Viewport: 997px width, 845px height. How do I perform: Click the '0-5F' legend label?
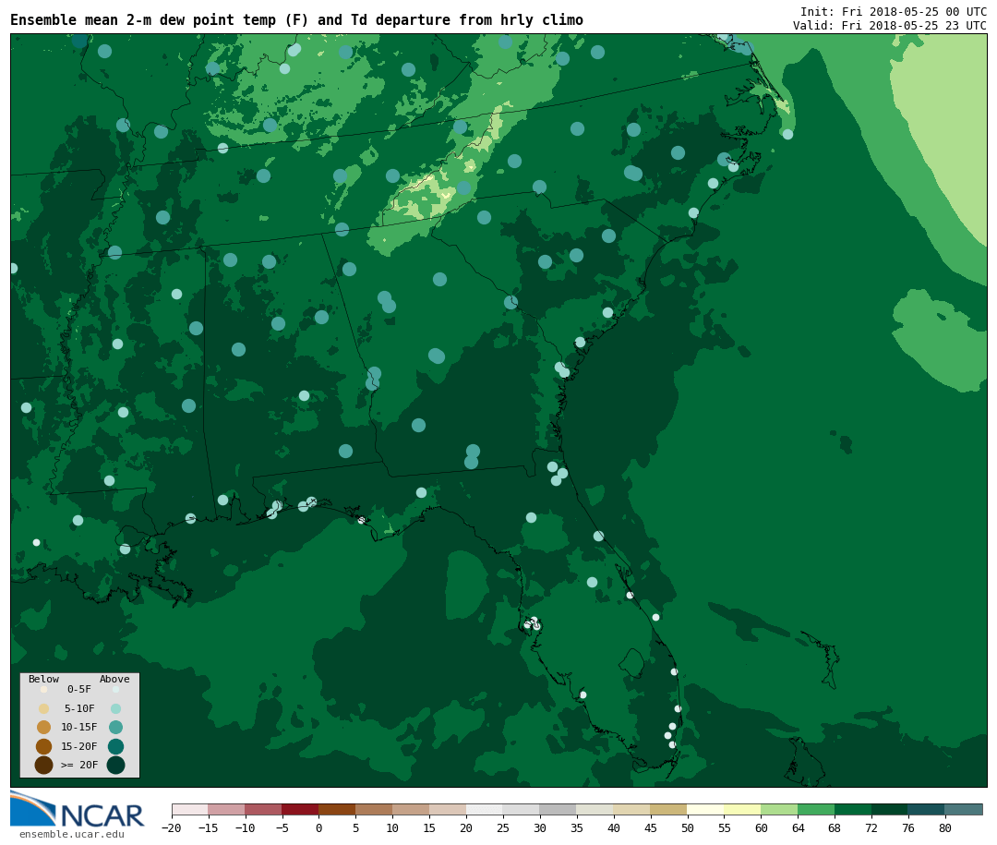point(79,689)
